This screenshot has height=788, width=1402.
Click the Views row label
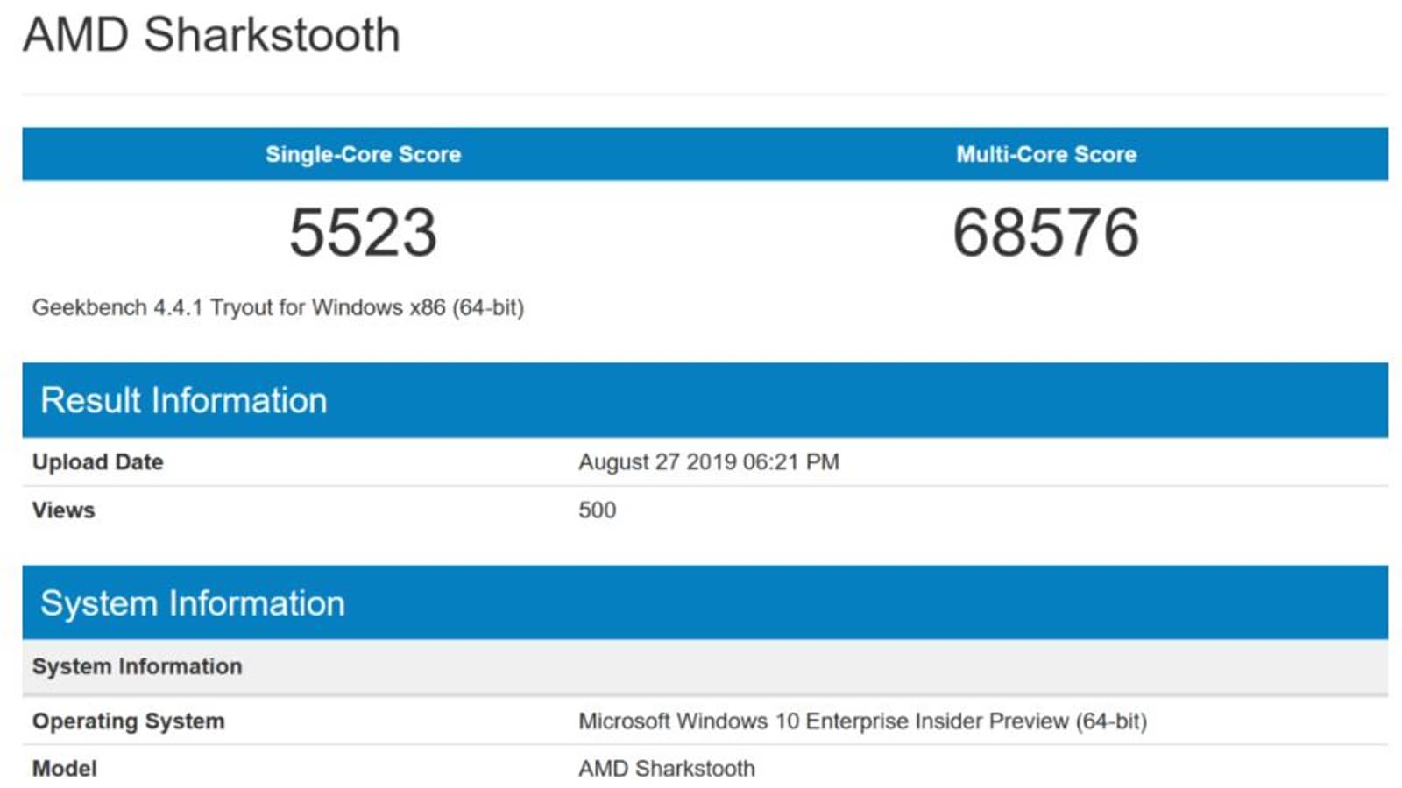click(x=63, y=510)
